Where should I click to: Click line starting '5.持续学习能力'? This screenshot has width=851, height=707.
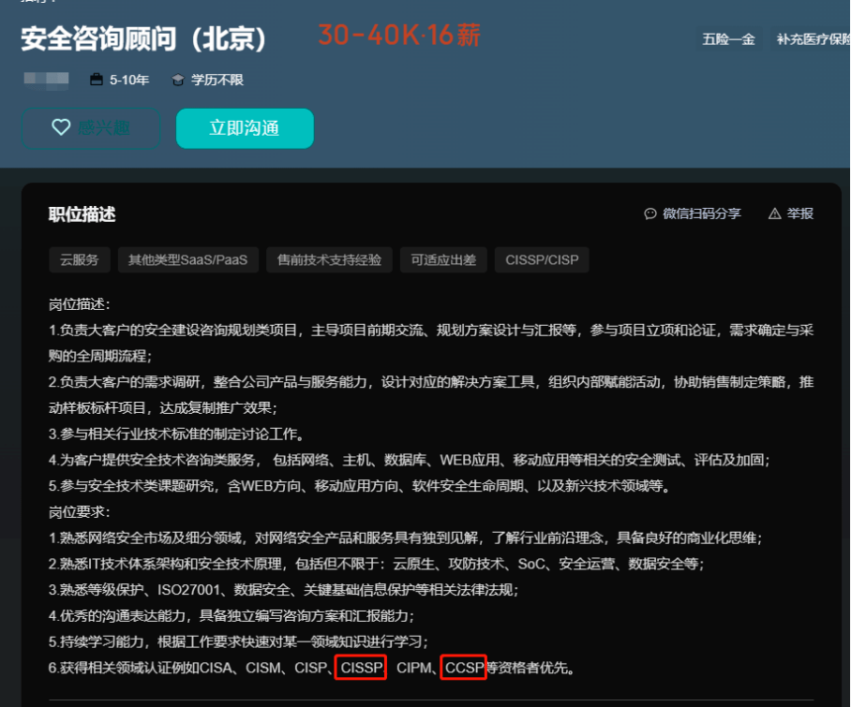tap(238, 642)
